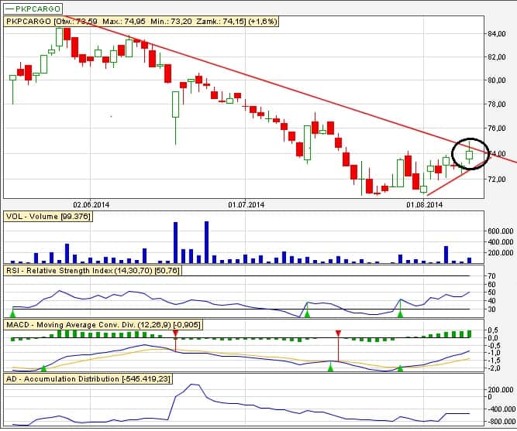Click the 84,00 price axis label
517x431 pixels.
[x=496, y=33]
